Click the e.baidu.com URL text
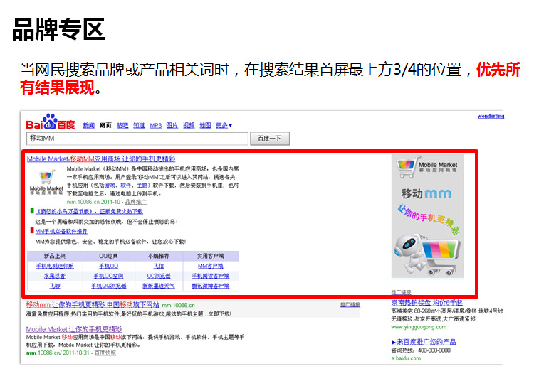The width and height of the screenshot is (534, 381). [x=406, y=358]
